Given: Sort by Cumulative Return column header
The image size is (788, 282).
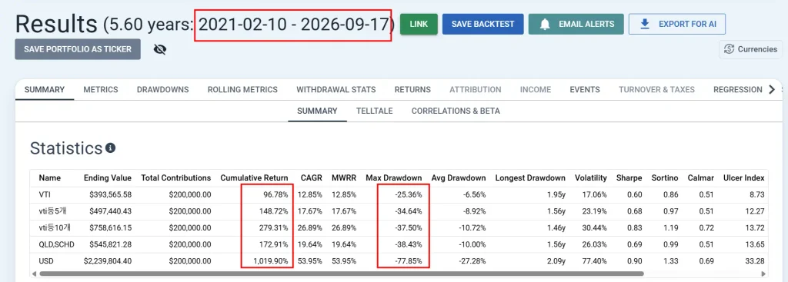Looking at the screenshot, I should [254, 177].
